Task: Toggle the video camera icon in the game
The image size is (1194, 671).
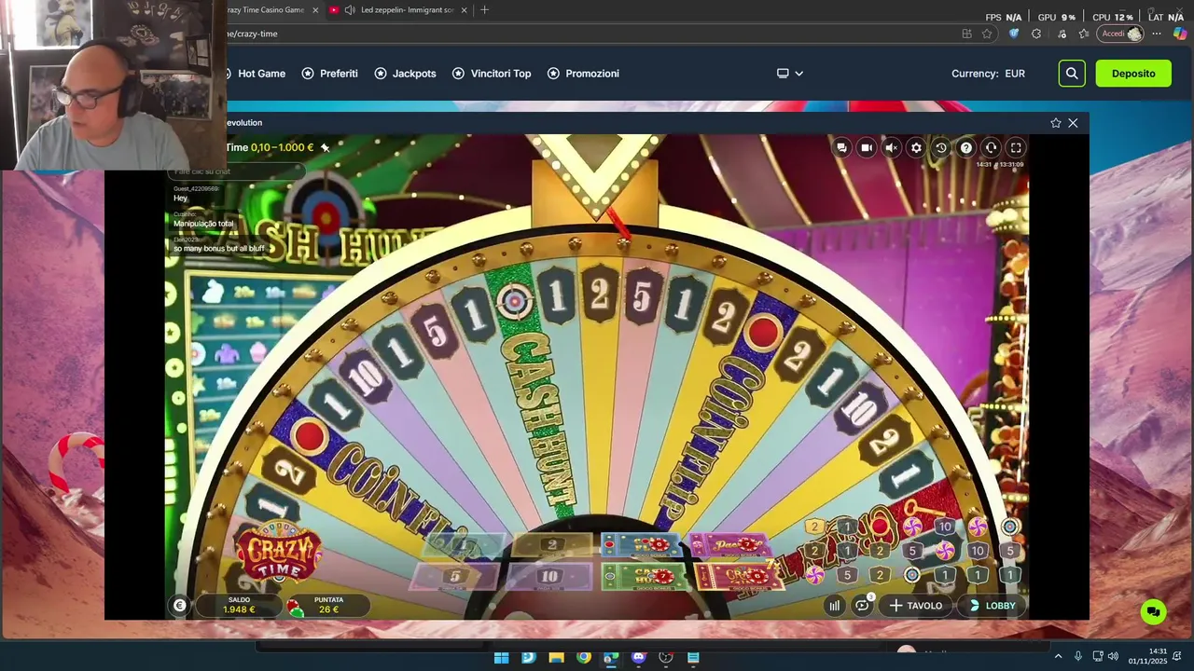Action: click(x=867, y=147)
